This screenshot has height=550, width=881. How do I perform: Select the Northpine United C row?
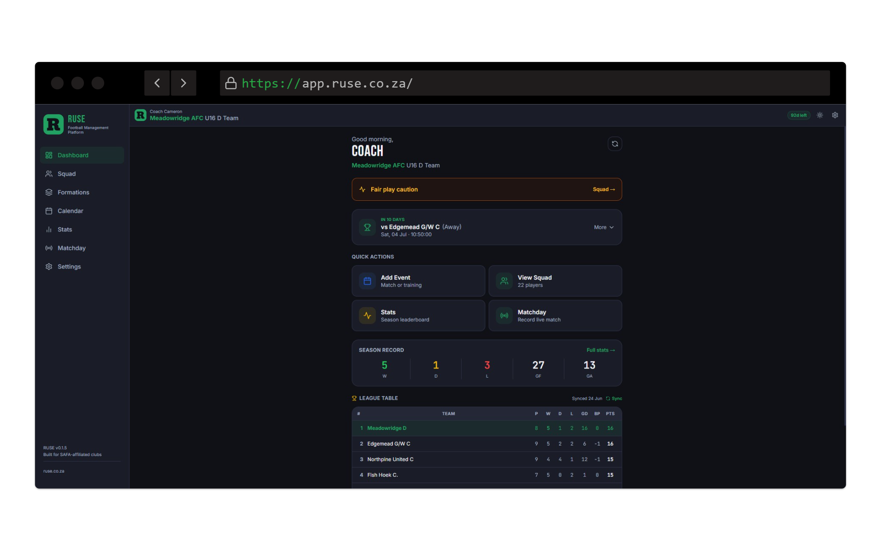click(x=487, y=460)
